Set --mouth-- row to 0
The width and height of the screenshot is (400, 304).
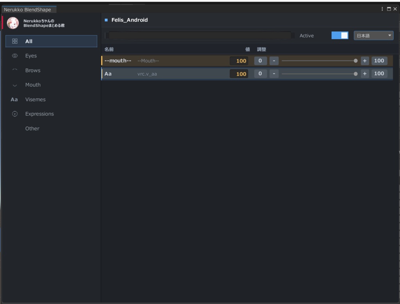[260, 61]
